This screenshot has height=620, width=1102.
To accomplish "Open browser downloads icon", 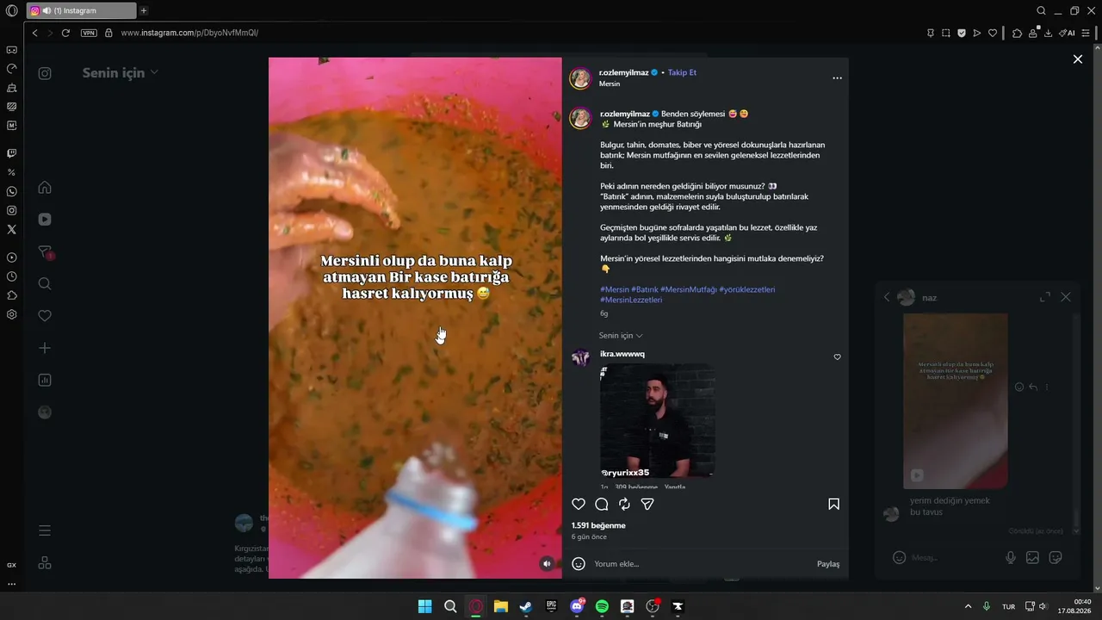I will click(x=1049, y=33).
